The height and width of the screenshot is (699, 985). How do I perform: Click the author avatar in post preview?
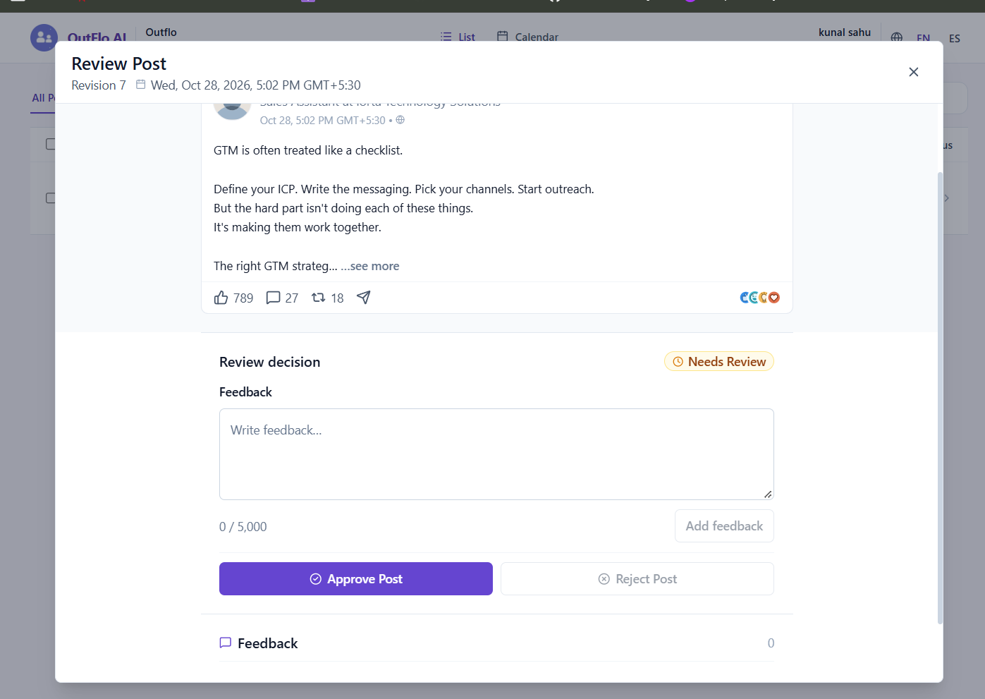[x=232, y=111]
